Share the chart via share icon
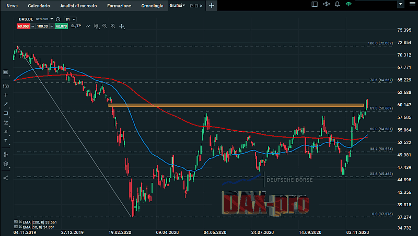The image size is (418, 236). 6,178
